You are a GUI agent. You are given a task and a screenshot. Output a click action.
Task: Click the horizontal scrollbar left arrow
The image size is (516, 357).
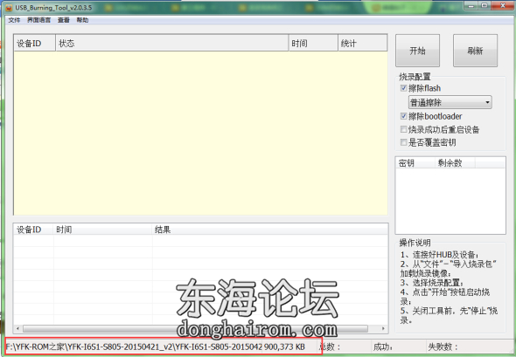17,328
